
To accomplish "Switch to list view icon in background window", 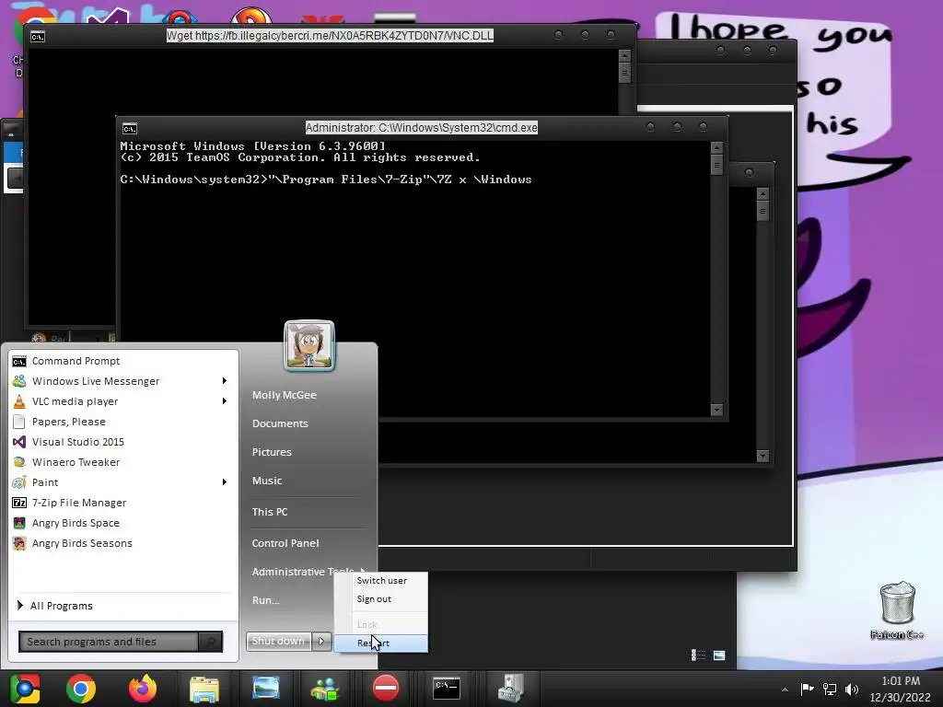I will [698, 655].
